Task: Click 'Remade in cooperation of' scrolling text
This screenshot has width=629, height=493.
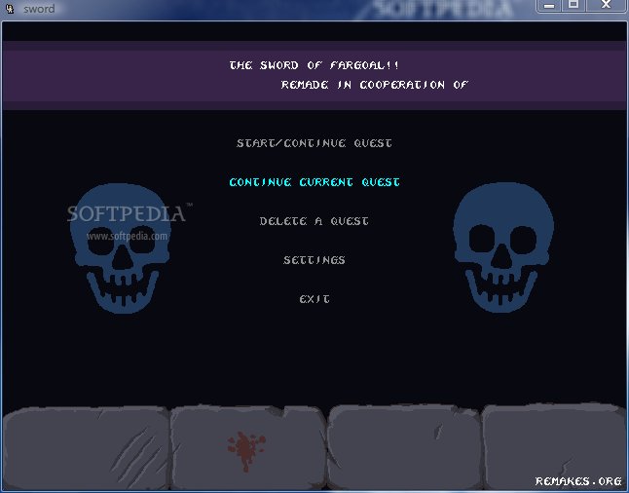Action: click(x=375, y=85)
